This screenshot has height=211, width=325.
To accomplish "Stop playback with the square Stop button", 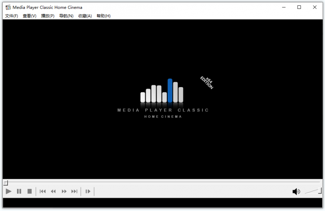I will pos(30,191).
